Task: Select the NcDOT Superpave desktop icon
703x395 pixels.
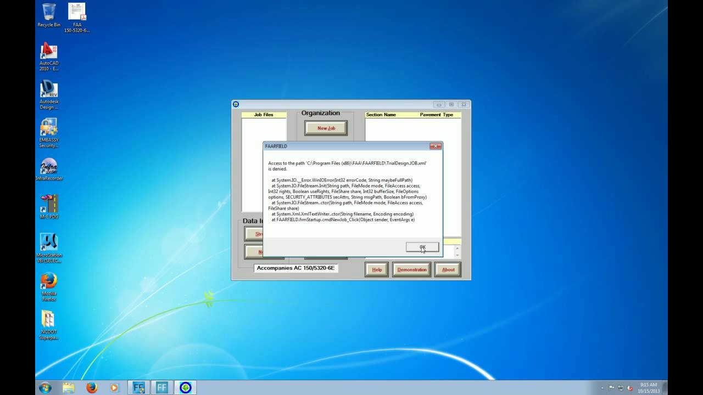Action: coord(49,326)
